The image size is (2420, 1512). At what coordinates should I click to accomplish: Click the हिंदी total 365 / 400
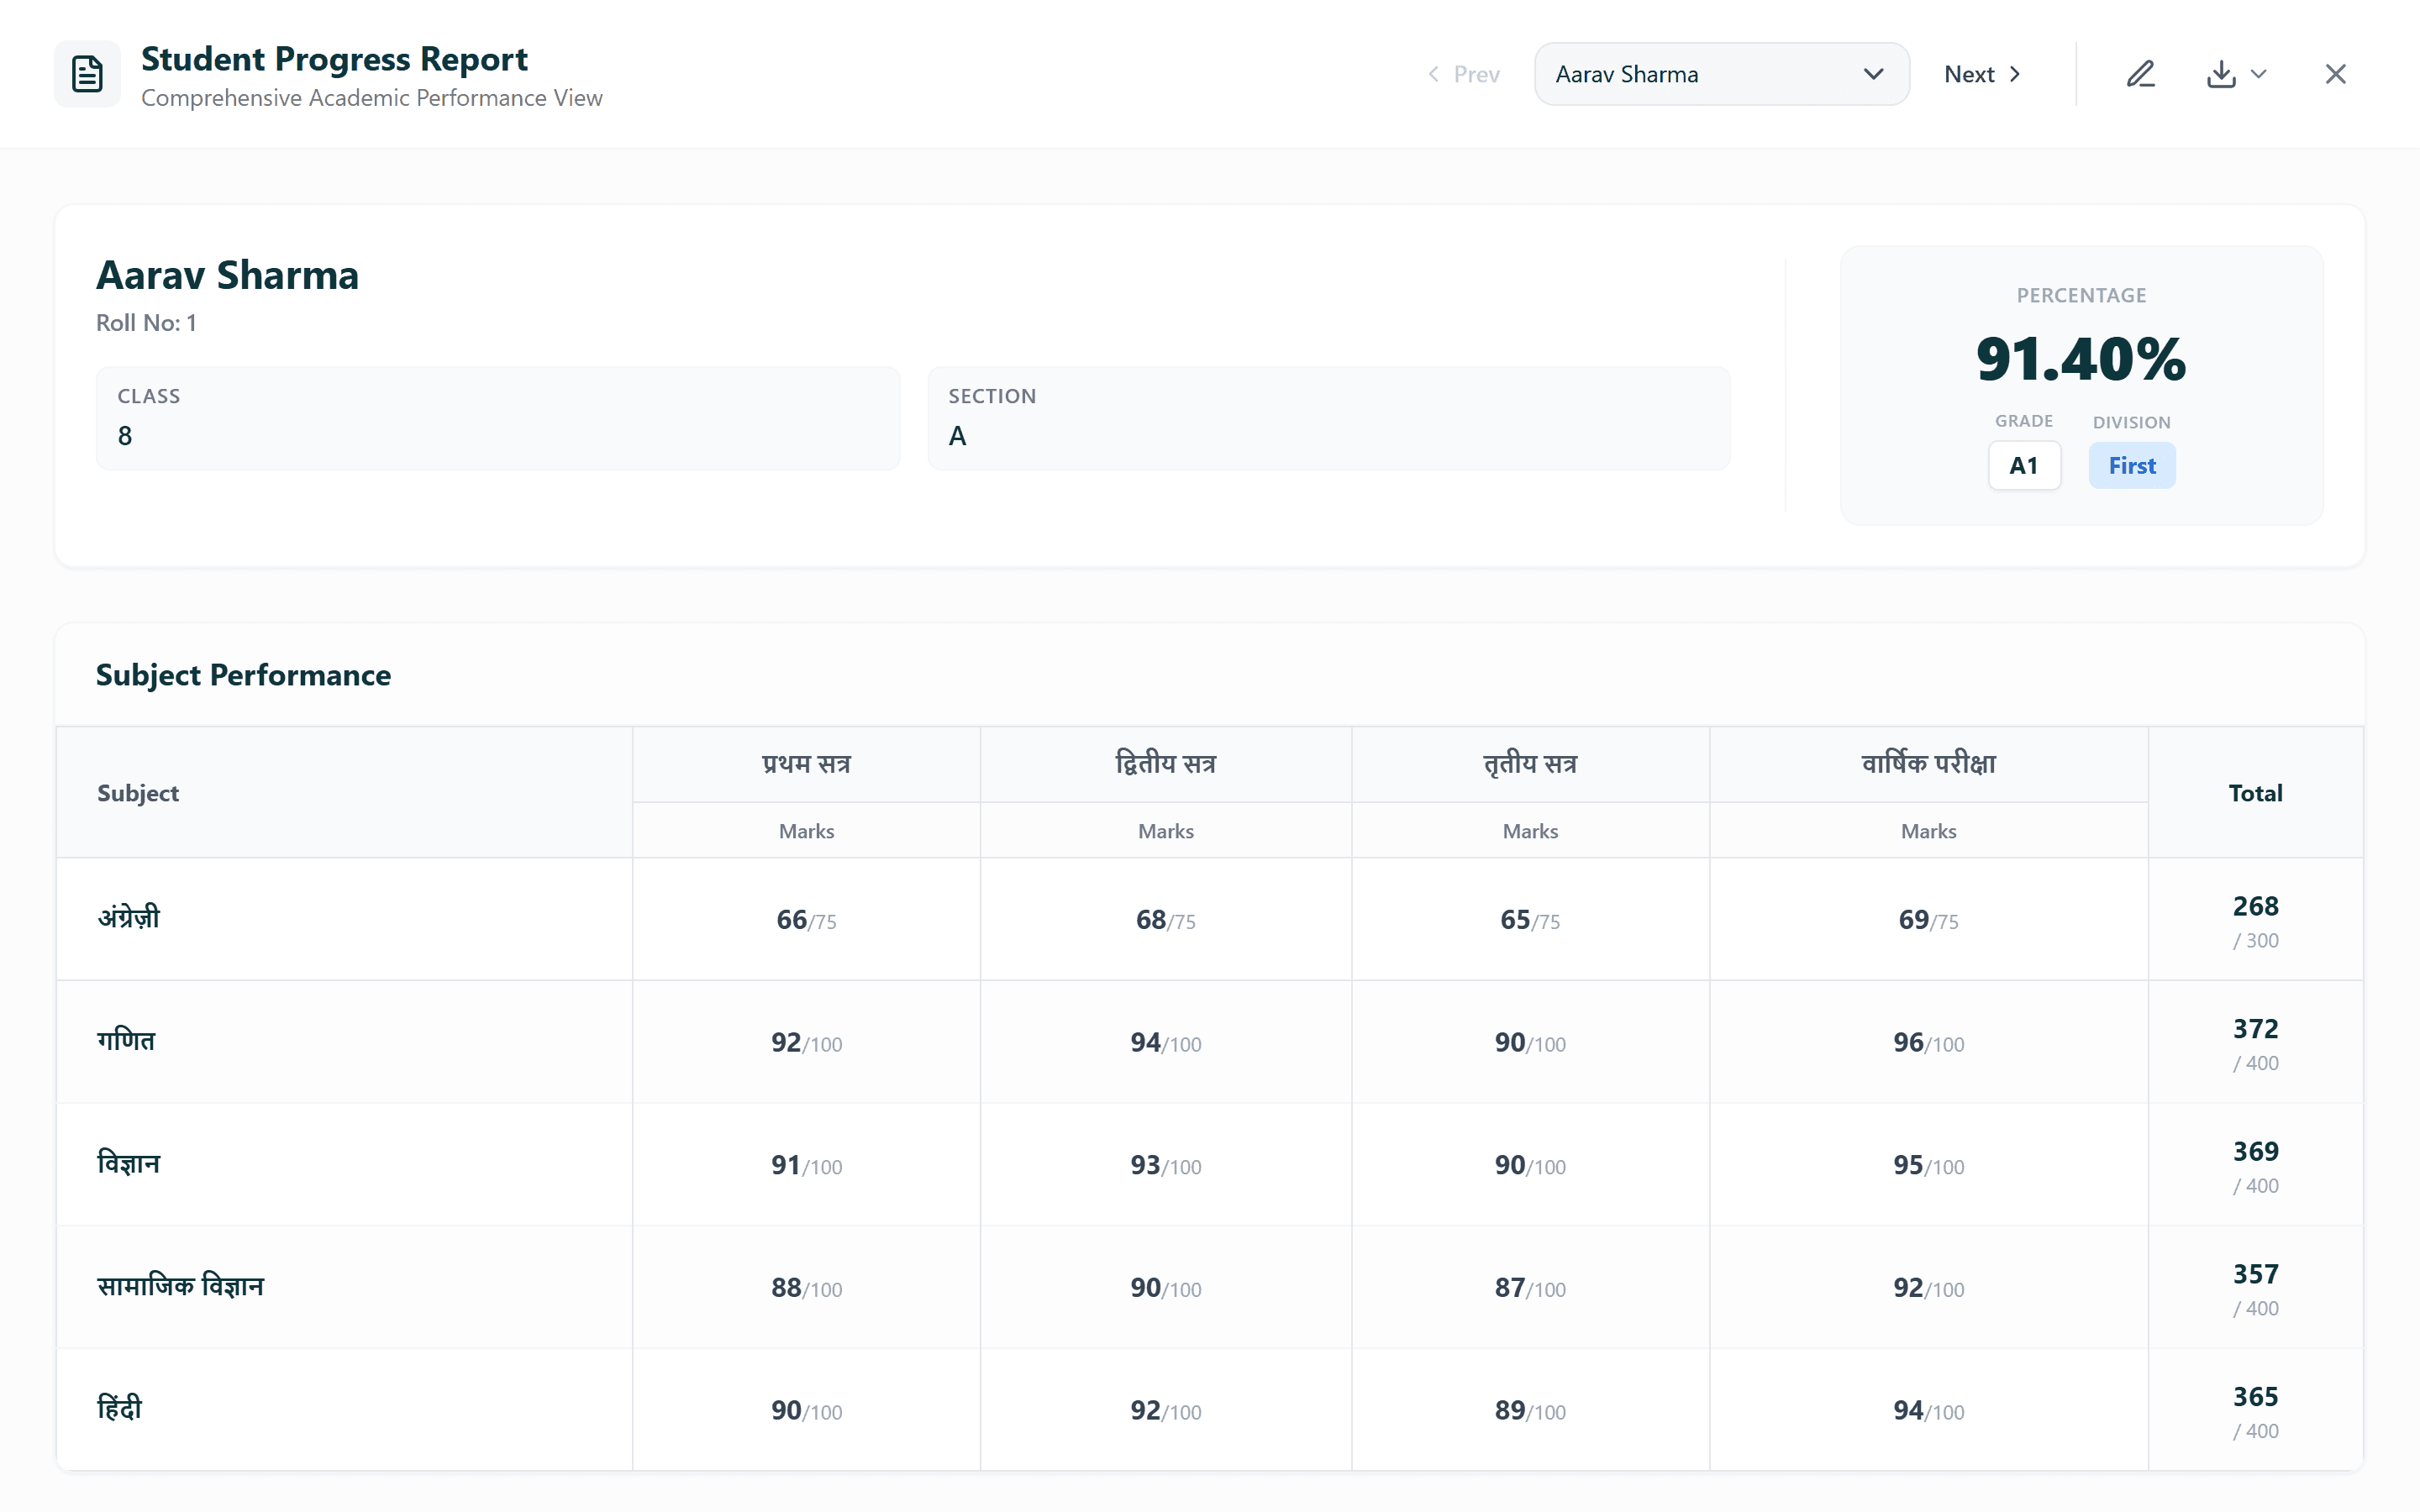click(x=2255, y=1412)
